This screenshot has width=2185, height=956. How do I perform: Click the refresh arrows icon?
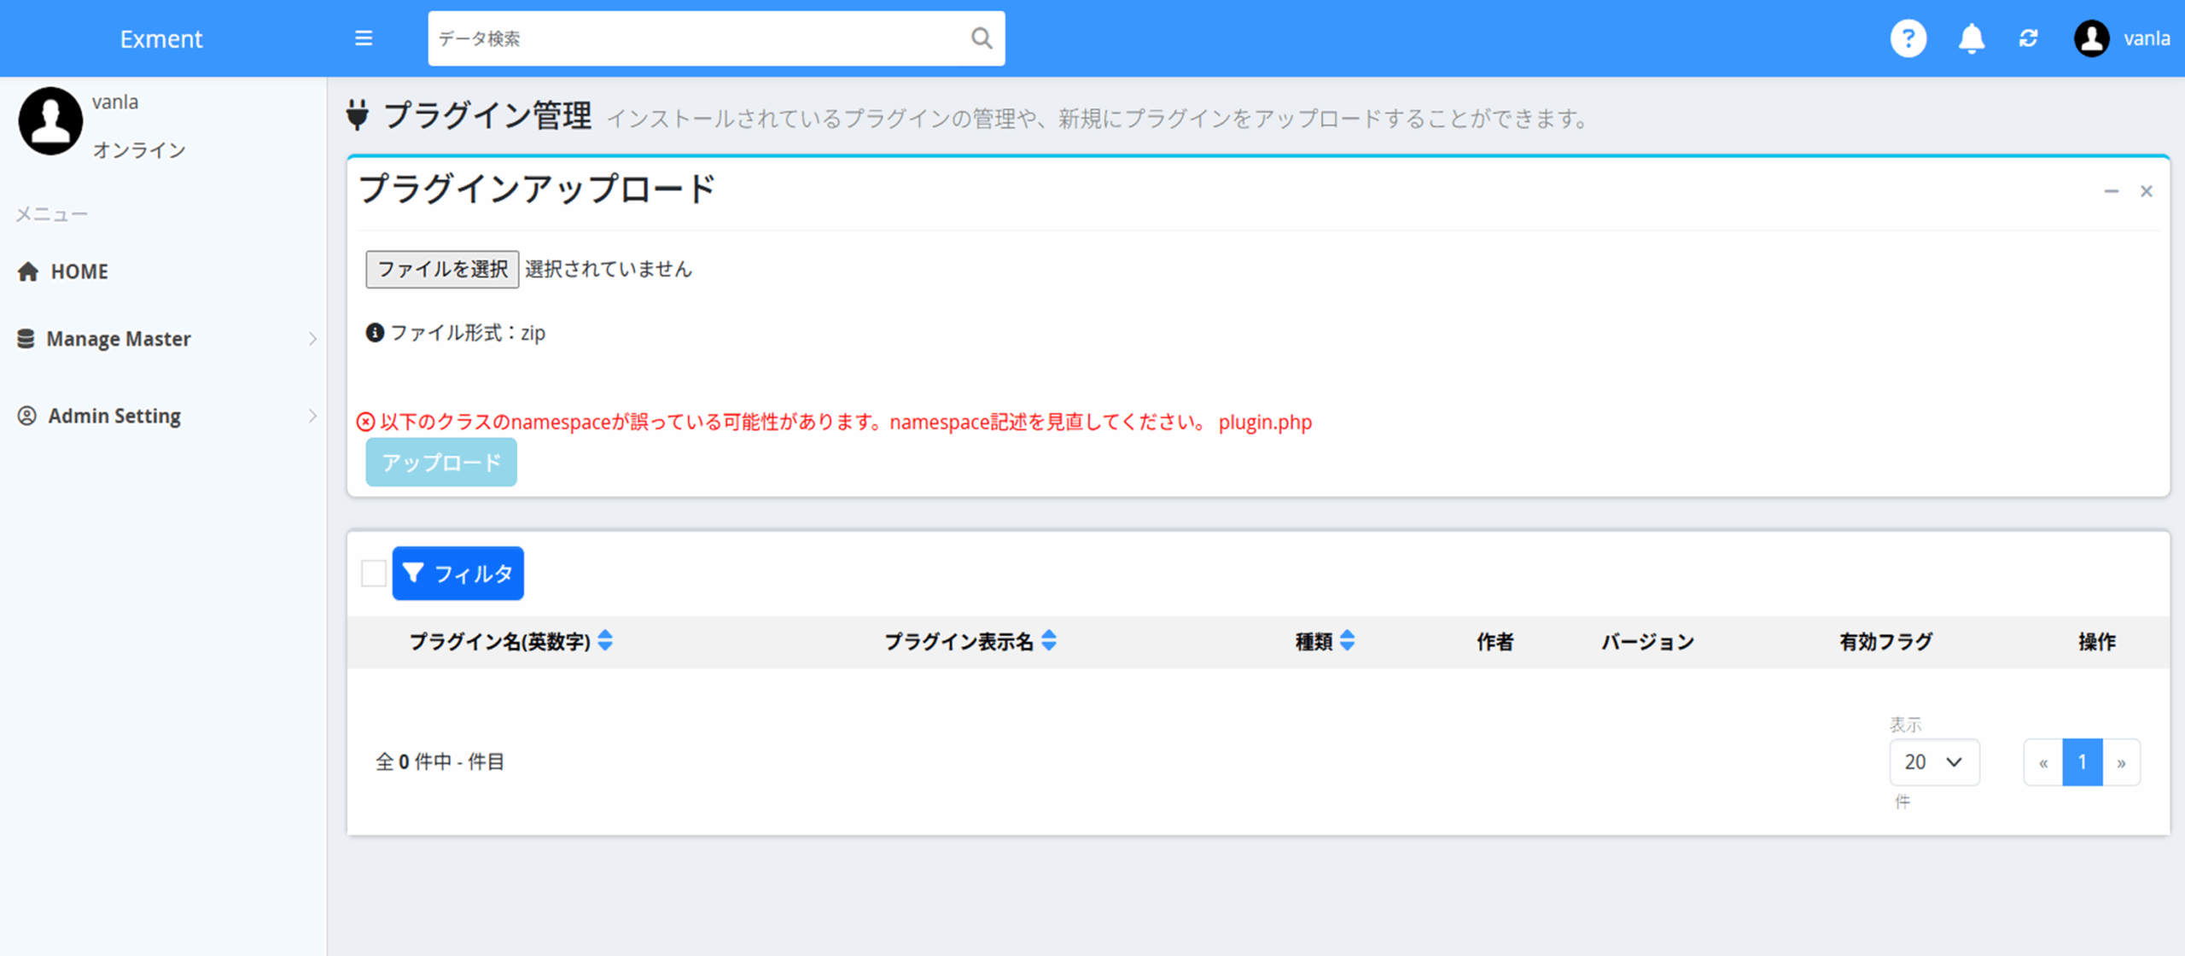(x=2028, y=38)
